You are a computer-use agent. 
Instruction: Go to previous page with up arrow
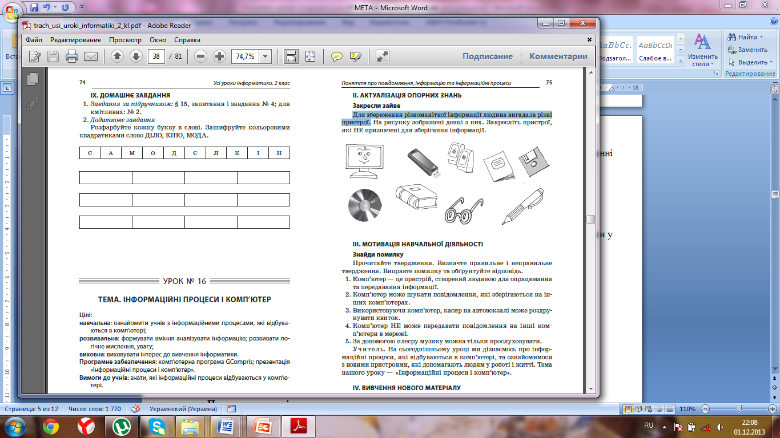117,56
